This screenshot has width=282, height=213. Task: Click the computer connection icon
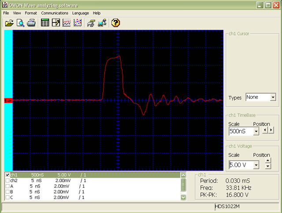coord(102,23)
